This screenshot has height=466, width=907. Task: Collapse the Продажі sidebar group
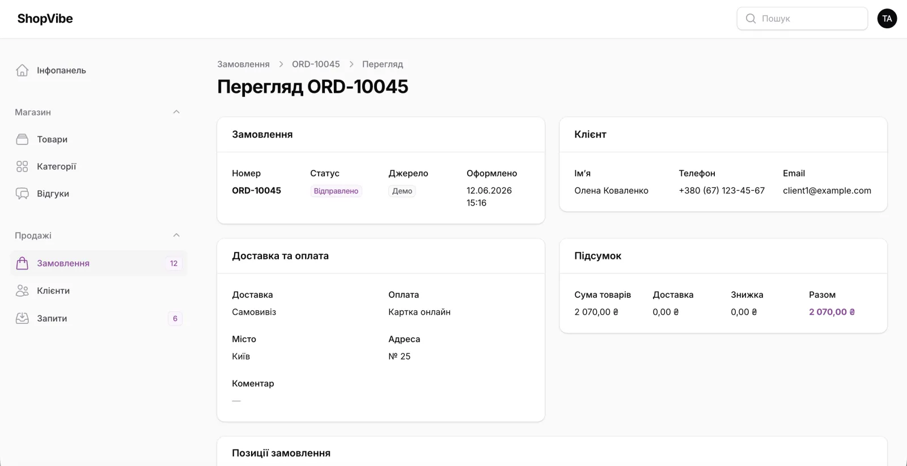coord(176,236)
